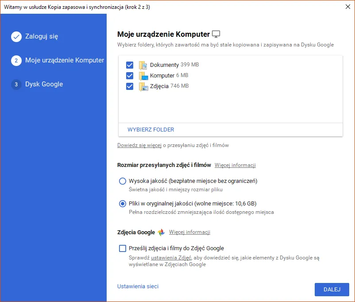Open Moje urządzenie Komputer step in sidebar

click(x=65, y=60)
